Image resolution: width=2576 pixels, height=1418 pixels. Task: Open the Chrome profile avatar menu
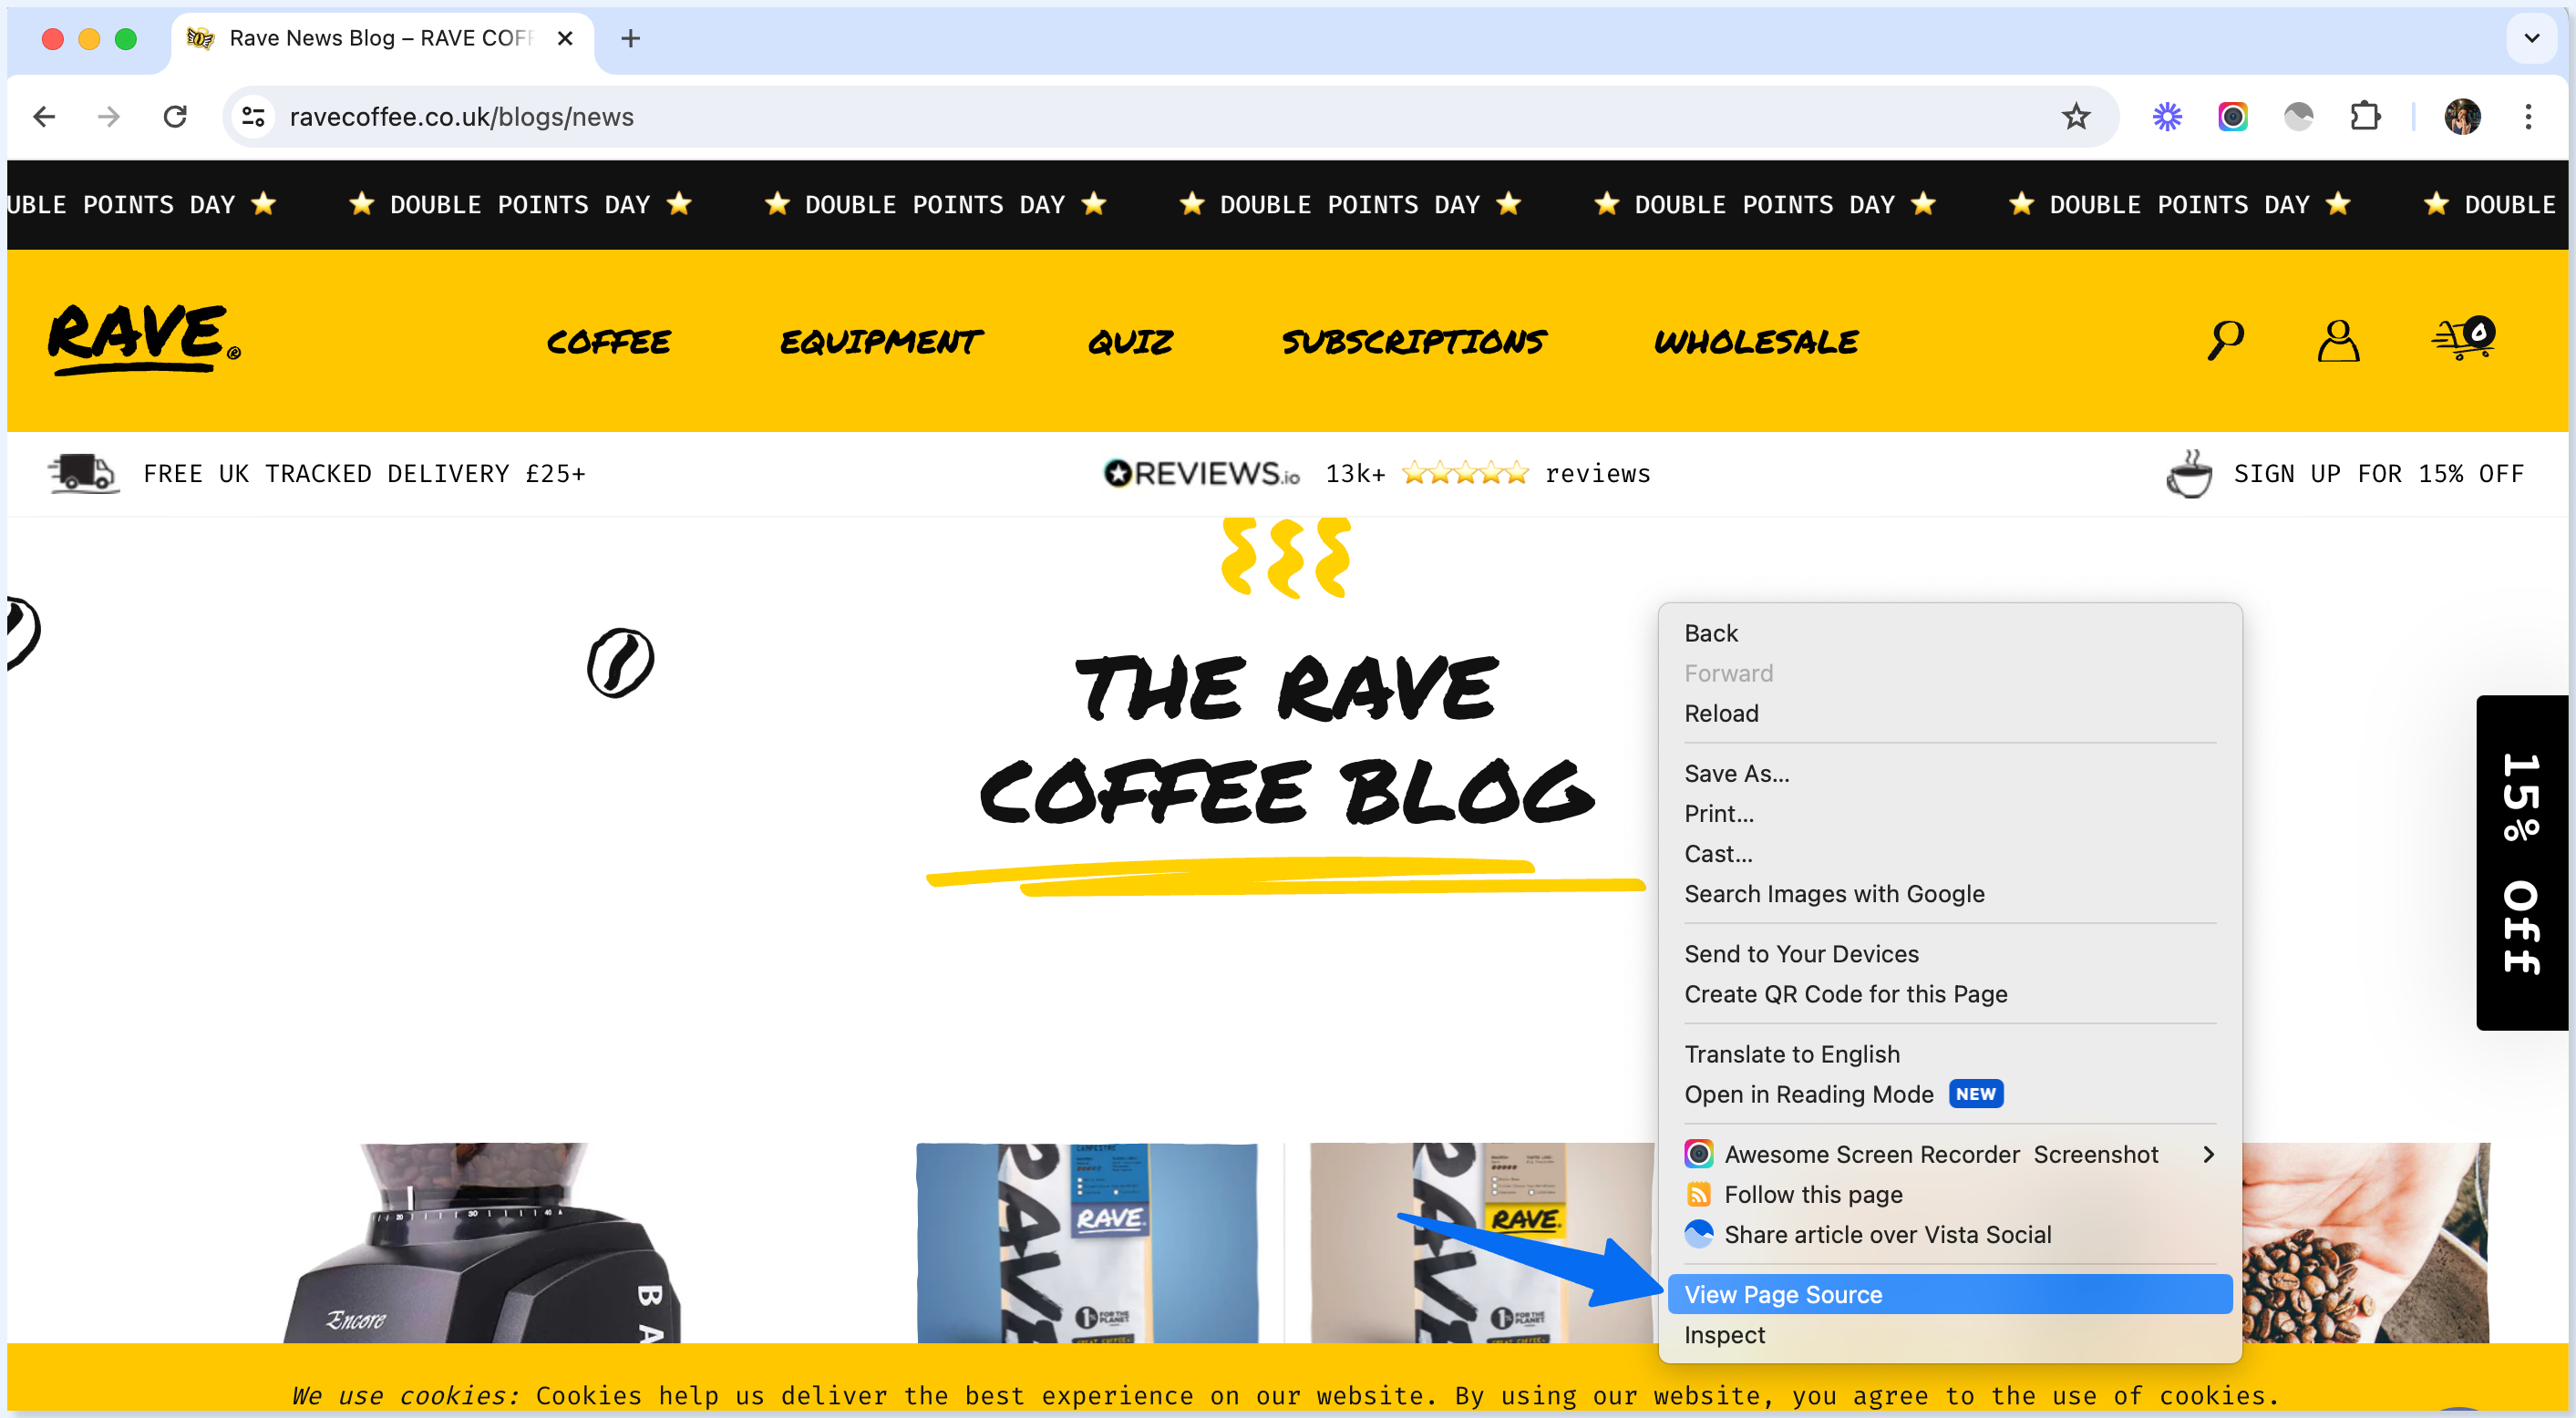coord(2462,117)
